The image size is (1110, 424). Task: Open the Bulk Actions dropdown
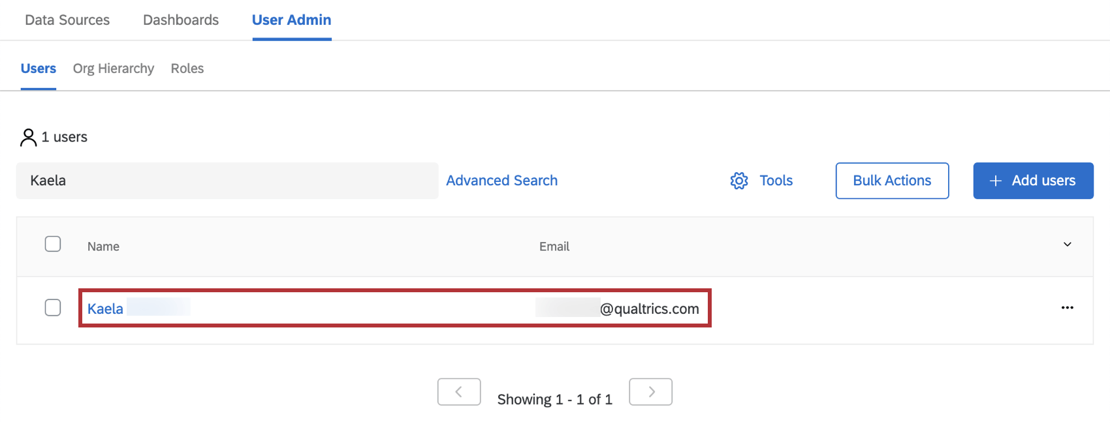[x=892, y=181]
